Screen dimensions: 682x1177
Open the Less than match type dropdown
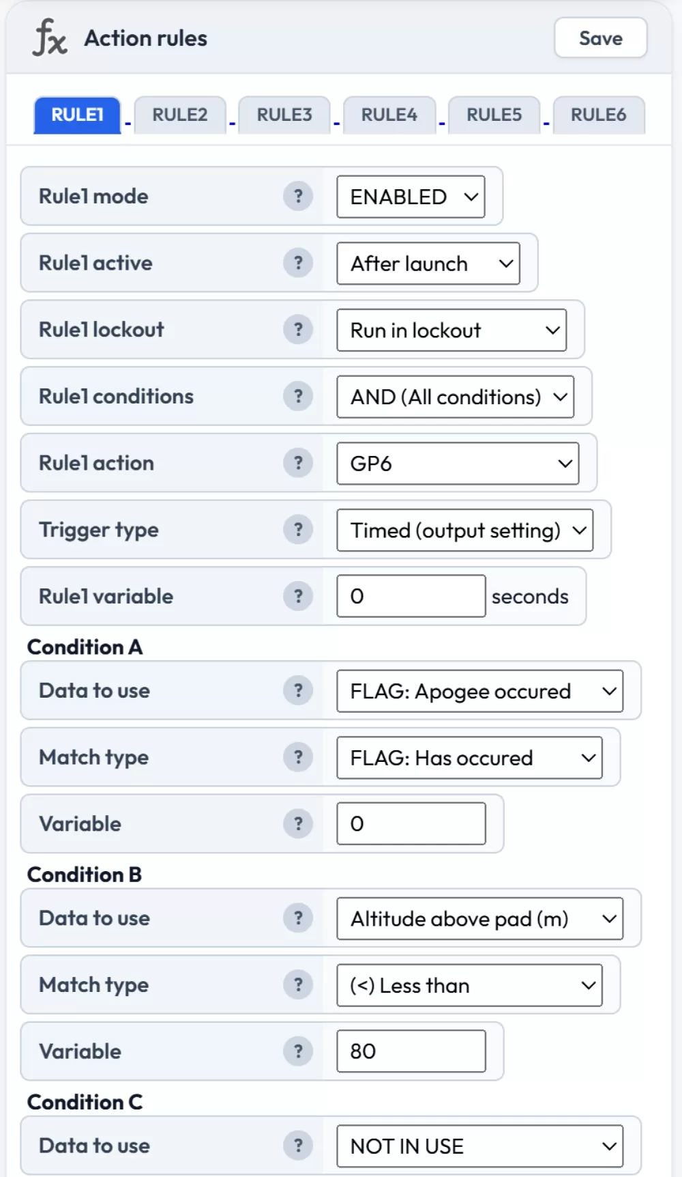click(469, 985)
